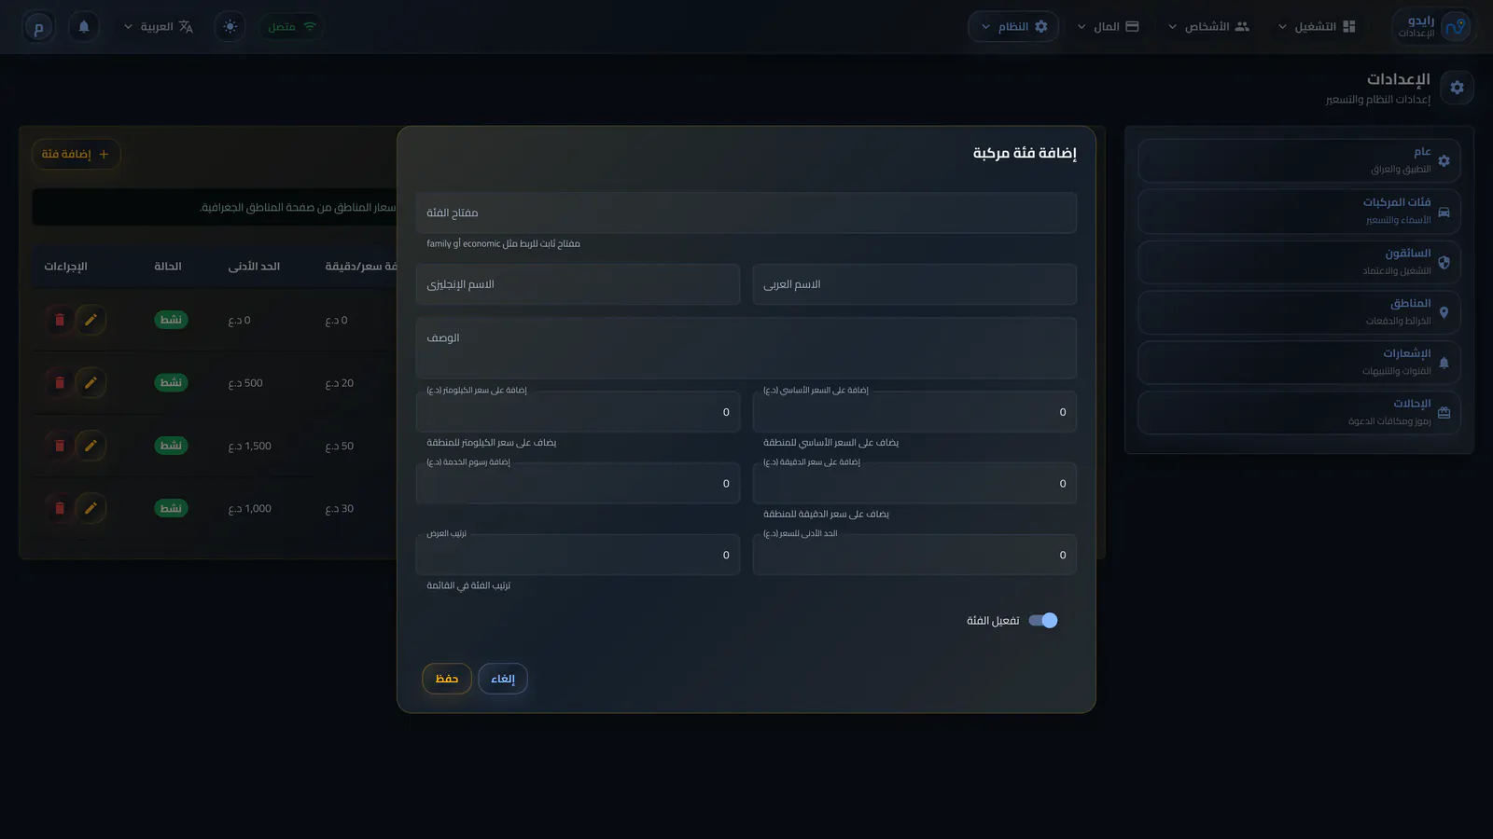Viewport: 1493px width, 839px height.
Task: Click the إضافة على سعر الدقيقة field
Action: [x=914, y=484]
